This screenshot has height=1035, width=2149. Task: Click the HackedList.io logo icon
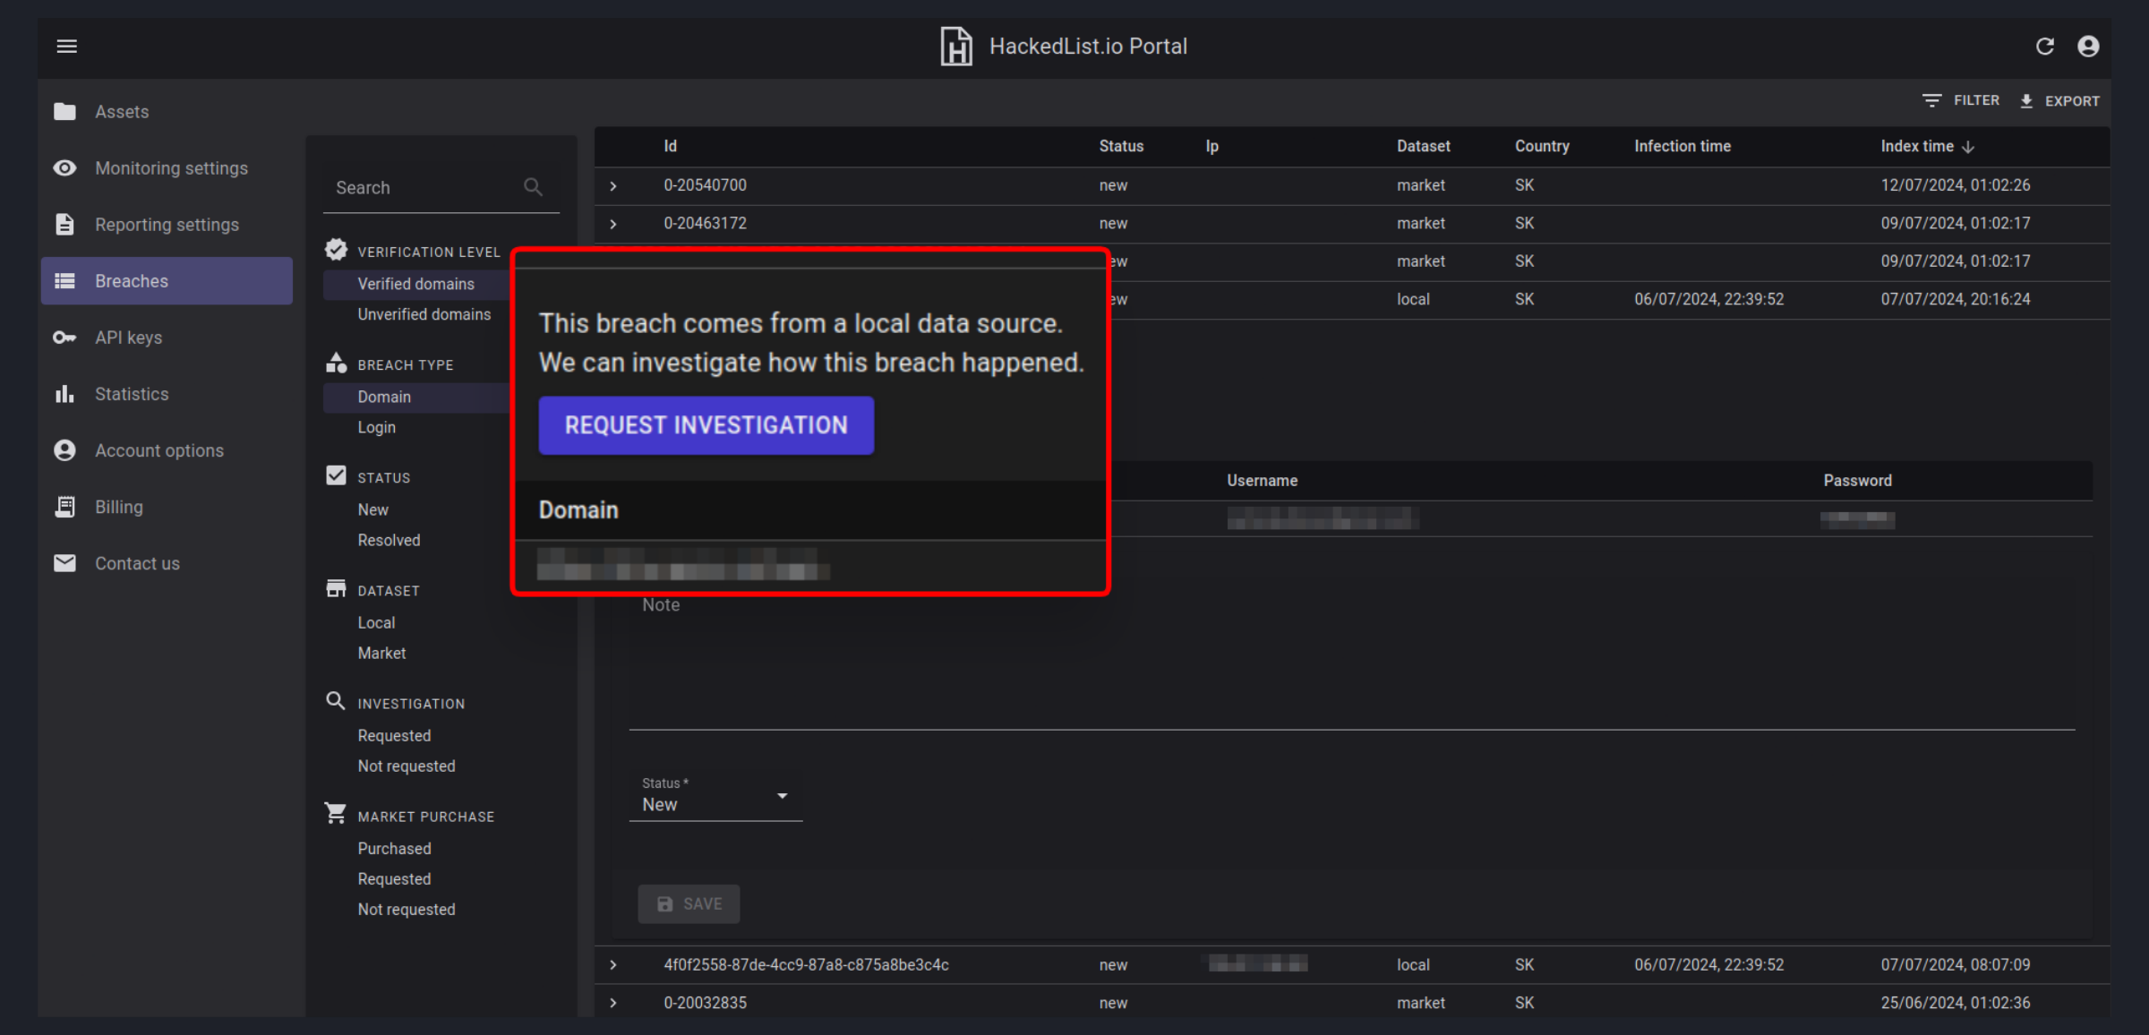tap(955, 46)
